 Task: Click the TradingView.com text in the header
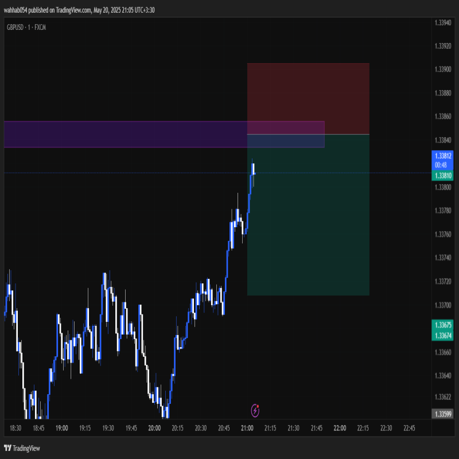pos(73,10)
